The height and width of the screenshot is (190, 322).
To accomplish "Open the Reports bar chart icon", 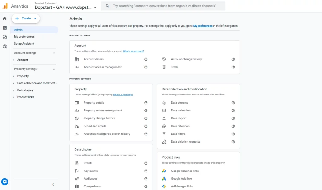I will tap(5, 28).
